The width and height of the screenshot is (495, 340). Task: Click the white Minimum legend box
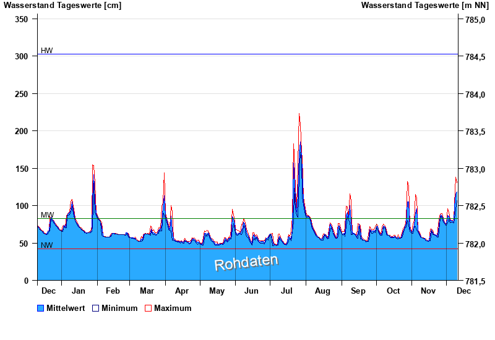click(x=96, y=308)
